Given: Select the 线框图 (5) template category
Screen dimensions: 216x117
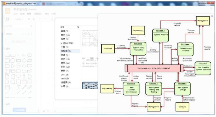Looking at the screenshot, I should pos(70,83).
